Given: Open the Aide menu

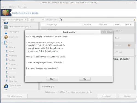Looking at the screenshot, I should 25,7.
